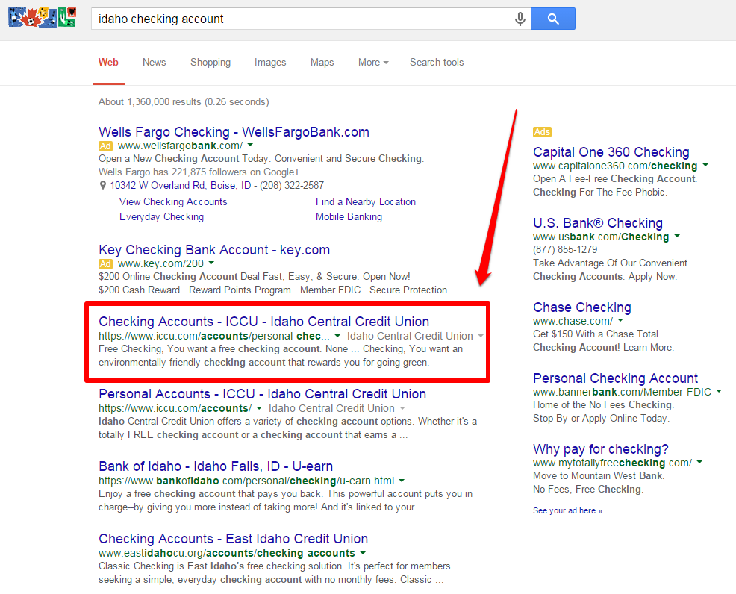Click the Ad badge next to www.key.com/200

coord(106,264)
